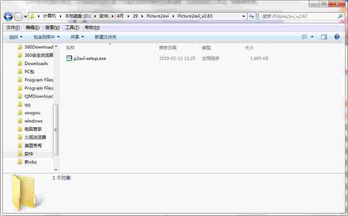Select the 电脑管家 folder in the sidebar
Screen dimensions: 348x216
pyautogui.click(x=33, y=129)
